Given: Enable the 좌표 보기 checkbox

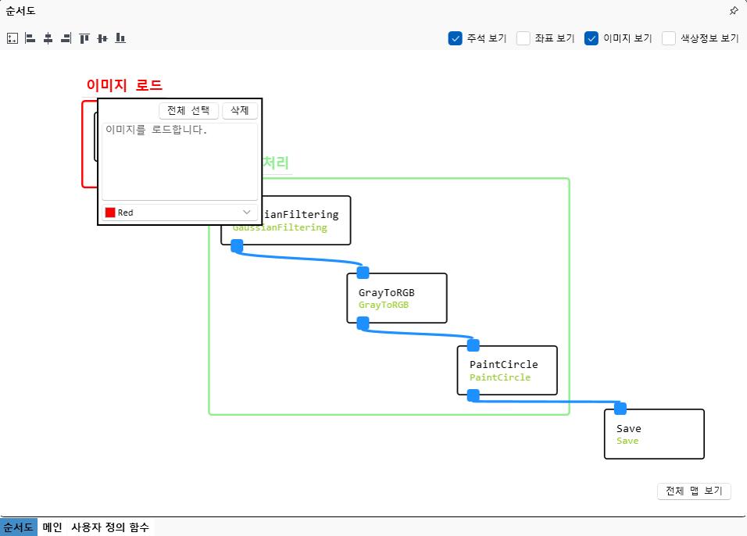Looking at the screenshot, I should (x=524, y=38).
